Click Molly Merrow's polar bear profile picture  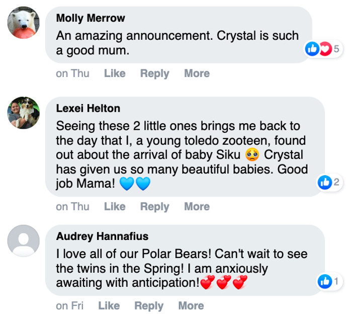click(x=24, y=23)
